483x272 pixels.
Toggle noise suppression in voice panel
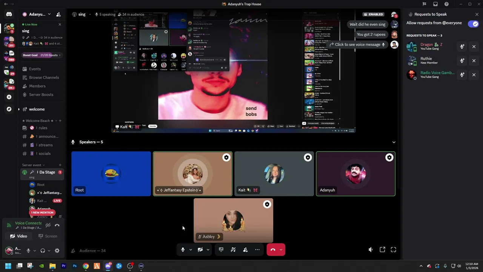pyautogui.click(x=48, y=225)
